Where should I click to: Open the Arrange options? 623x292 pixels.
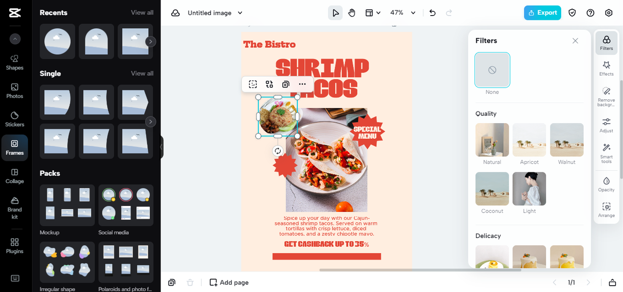click(x=606, y=210)
